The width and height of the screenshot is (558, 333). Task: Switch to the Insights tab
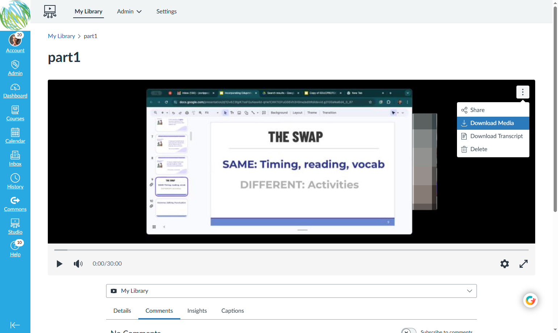197,311
